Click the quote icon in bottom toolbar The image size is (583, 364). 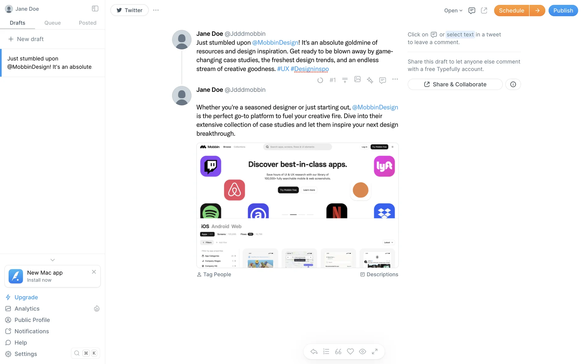tap(338, 351)
